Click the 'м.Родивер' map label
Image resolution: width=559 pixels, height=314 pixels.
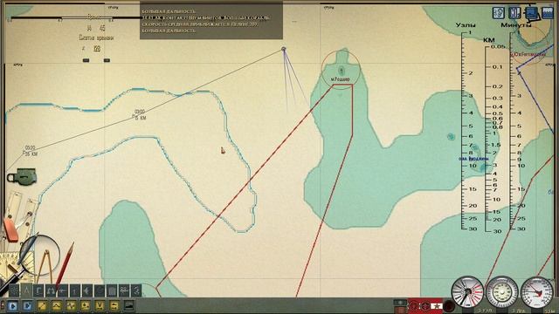pyautogui.click(x=341, y=79)
